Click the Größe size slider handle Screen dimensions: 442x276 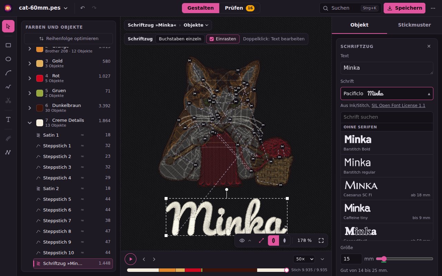(384, 259)
